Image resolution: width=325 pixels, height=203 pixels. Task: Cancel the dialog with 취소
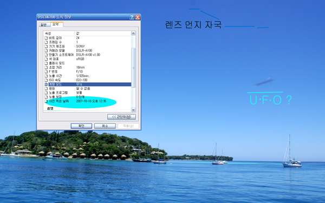105,126
